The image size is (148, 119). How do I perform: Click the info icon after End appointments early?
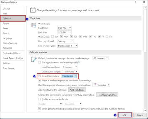79,62
